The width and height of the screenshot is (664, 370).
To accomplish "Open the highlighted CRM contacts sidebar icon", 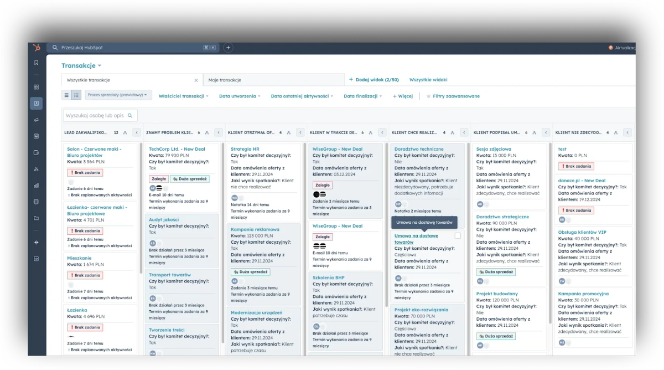I will 37,103.
